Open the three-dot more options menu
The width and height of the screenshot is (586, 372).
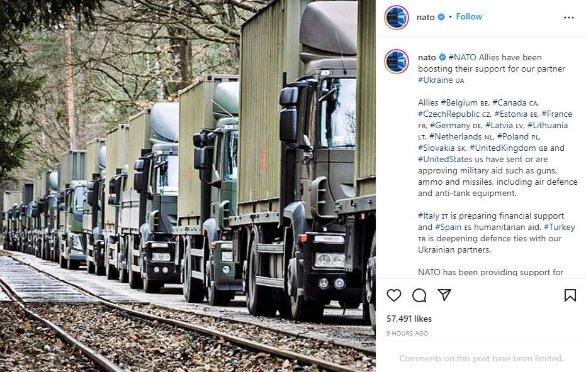[x=569, y=18]
